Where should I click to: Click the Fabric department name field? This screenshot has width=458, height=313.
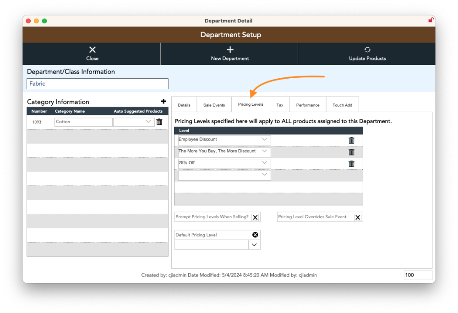click(98, 84)
